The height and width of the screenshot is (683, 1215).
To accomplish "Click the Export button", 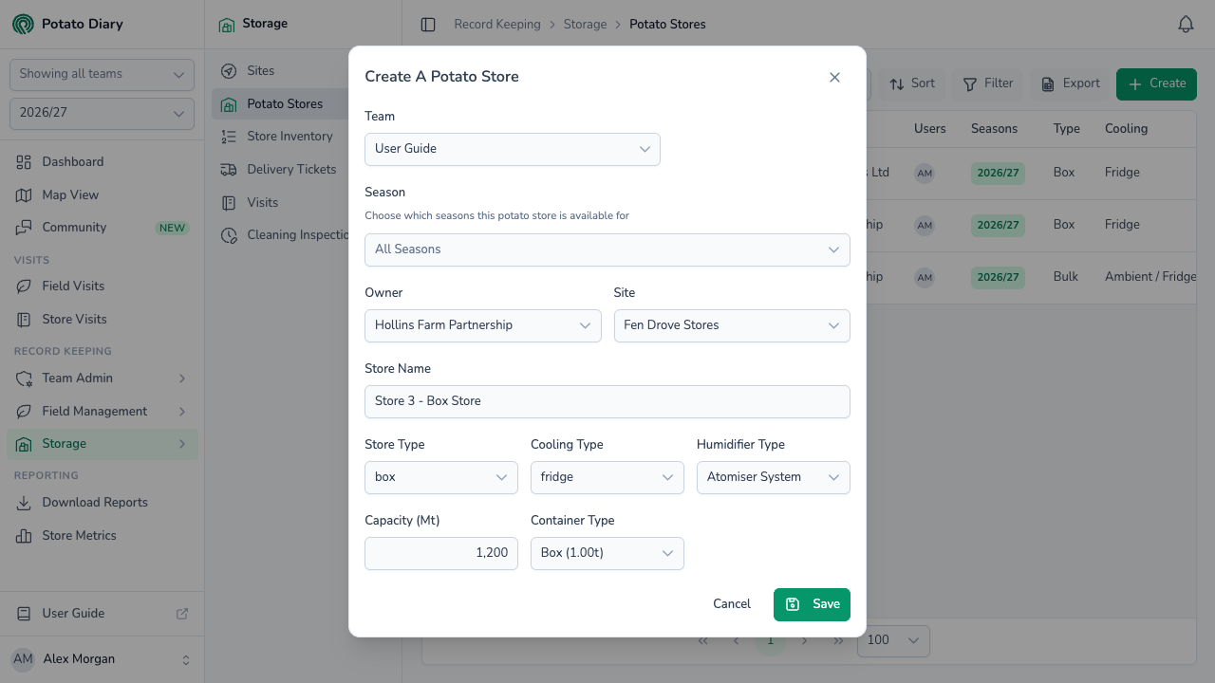I will tap(1070, 83).
